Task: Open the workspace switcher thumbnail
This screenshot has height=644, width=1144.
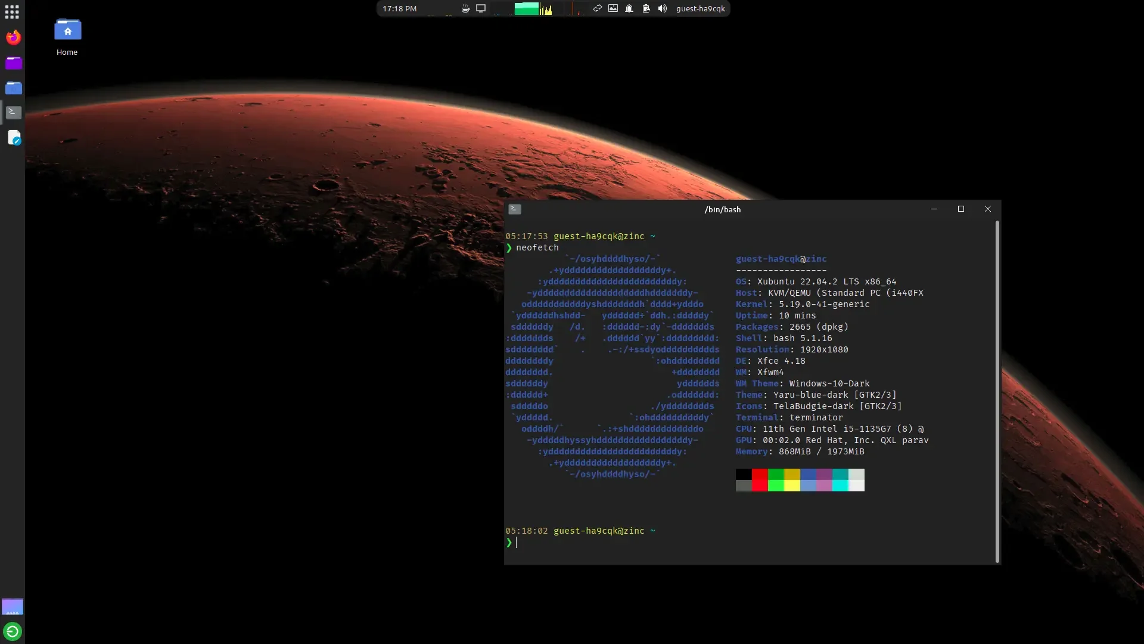Action: [x=13, y=606]
